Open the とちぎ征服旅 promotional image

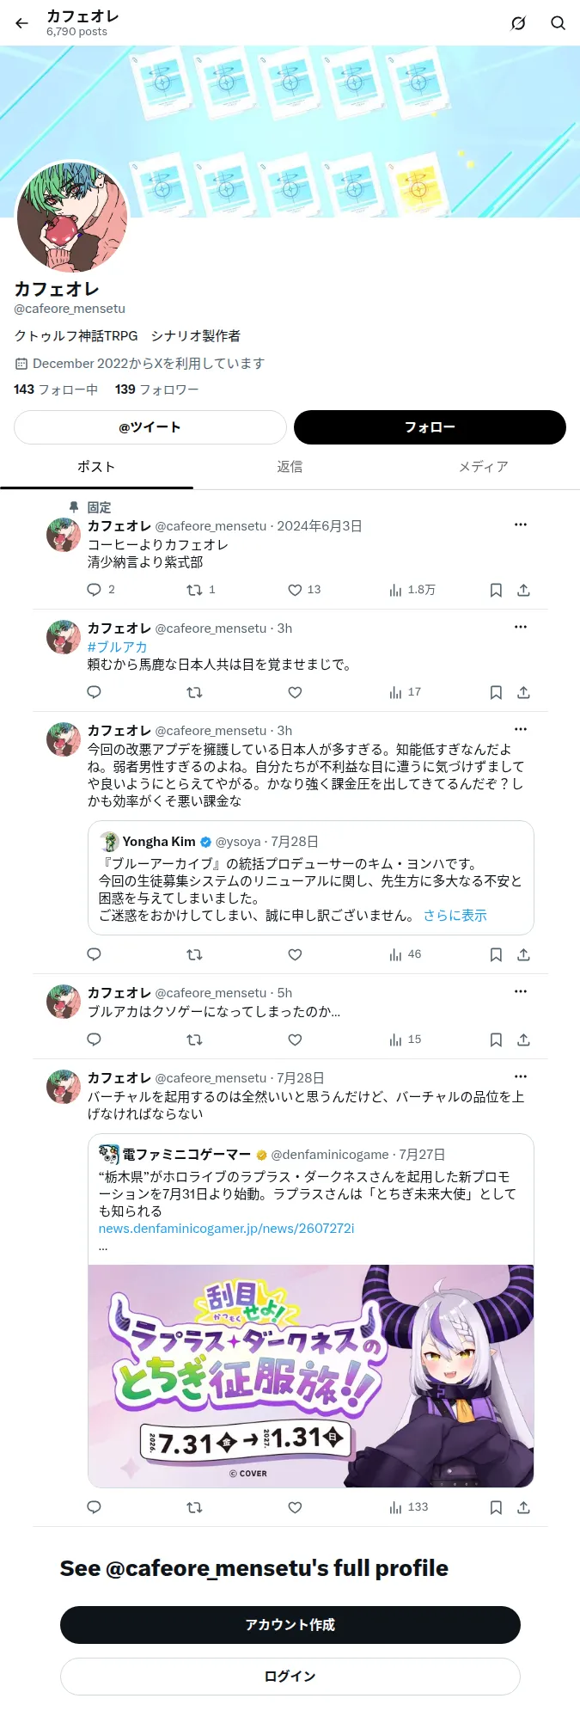tap(311, 1376)
